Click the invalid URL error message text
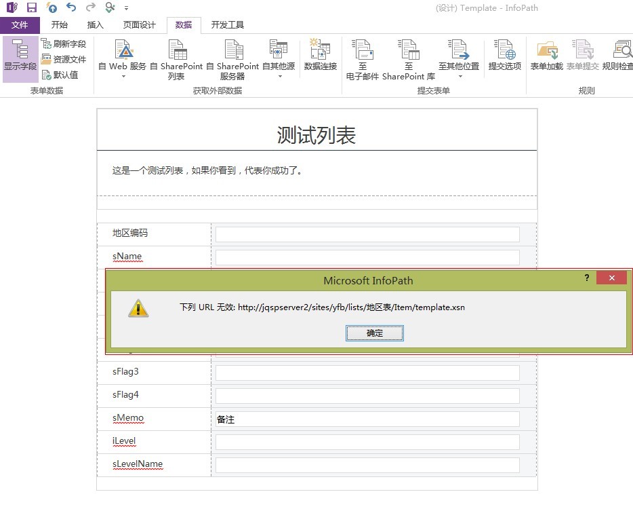Image resolution: width=633 pixels, height=528 pixels. (322, 307)
